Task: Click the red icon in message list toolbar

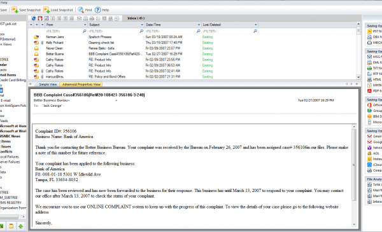Action: 40,18
